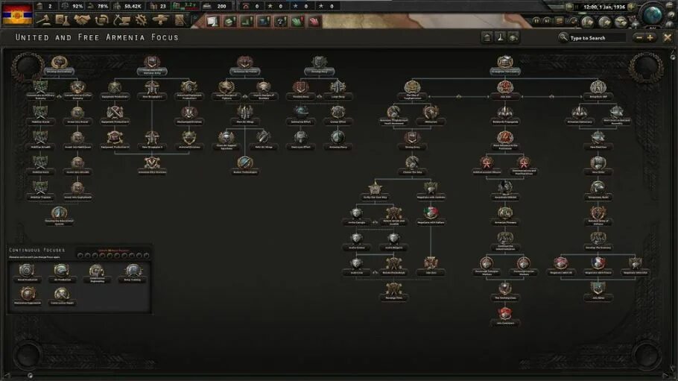This screenshot has width=678, height=381.
Task: Open the construction crane menu
Action: click(121, 20)
